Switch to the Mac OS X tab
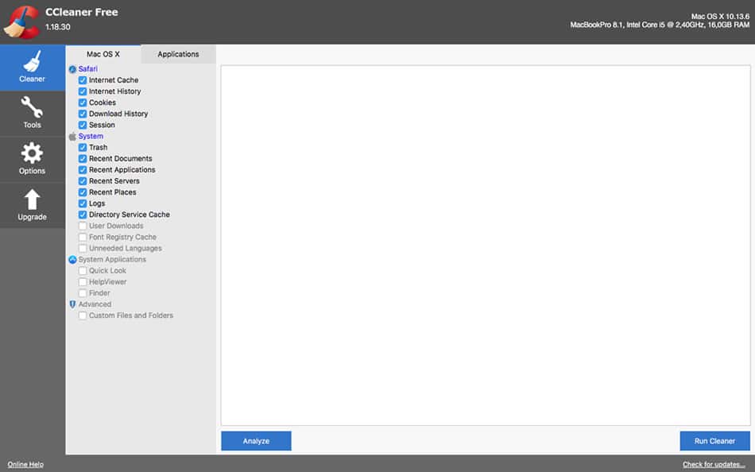 pyautogui.click(x=103, y=54)
